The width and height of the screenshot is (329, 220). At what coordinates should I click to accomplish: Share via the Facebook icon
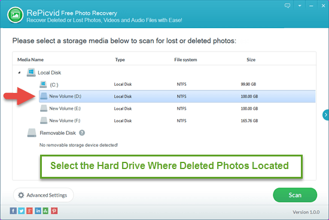point(13,211)
